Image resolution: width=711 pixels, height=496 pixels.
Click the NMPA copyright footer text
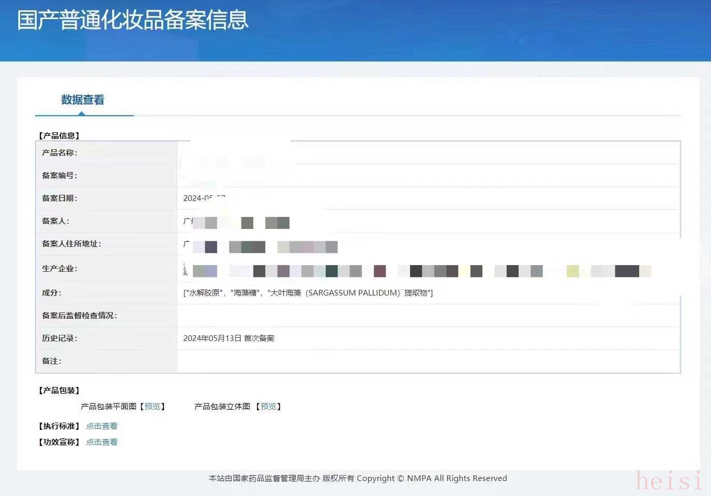pyautogui.click(x=358, y=478)
